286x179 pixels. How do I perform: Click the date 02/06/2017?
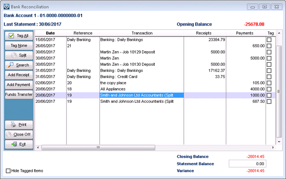pos(45,83)
